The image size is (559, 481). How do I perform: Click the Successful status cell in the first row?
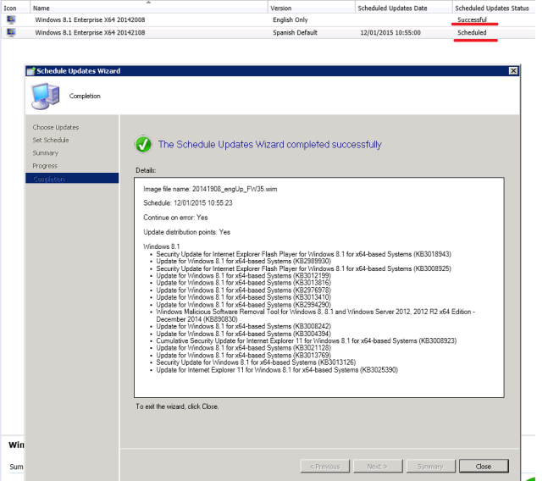pyautogui.click(x=471, y=19)
